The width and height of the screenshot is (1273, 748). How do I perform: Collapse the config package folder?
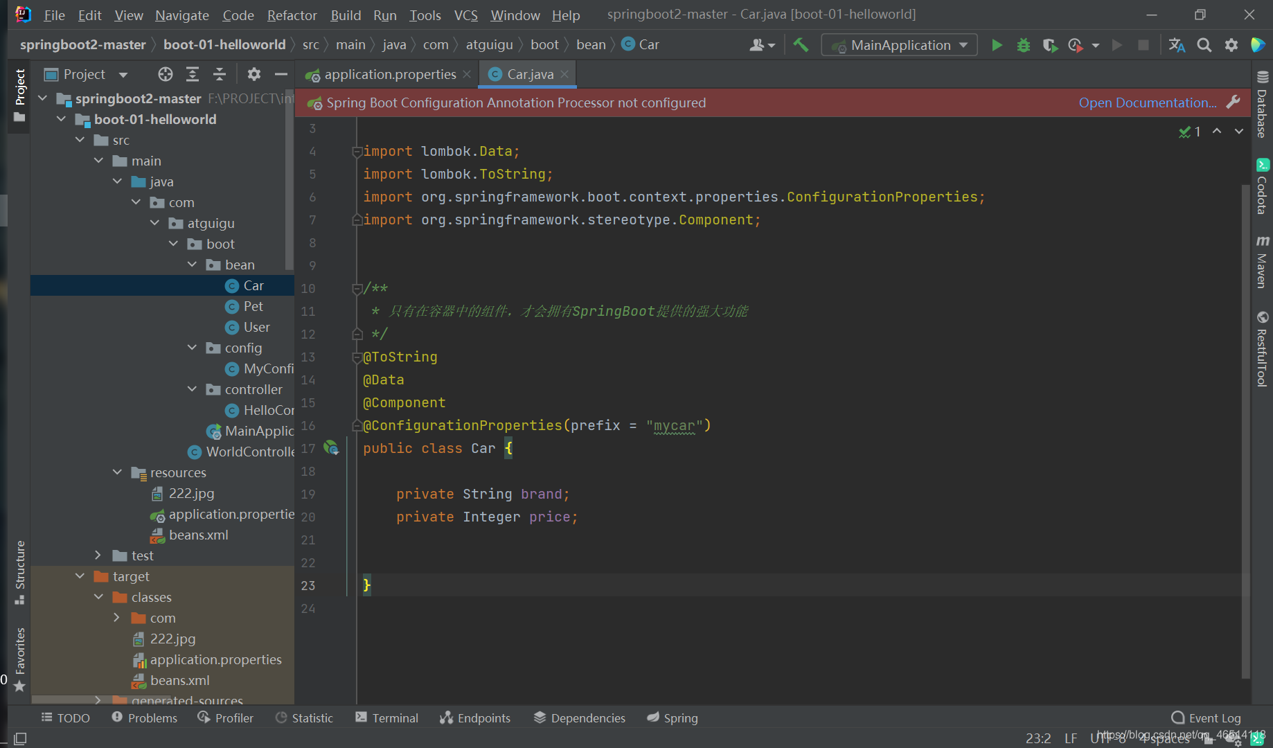tap(192, 348)
